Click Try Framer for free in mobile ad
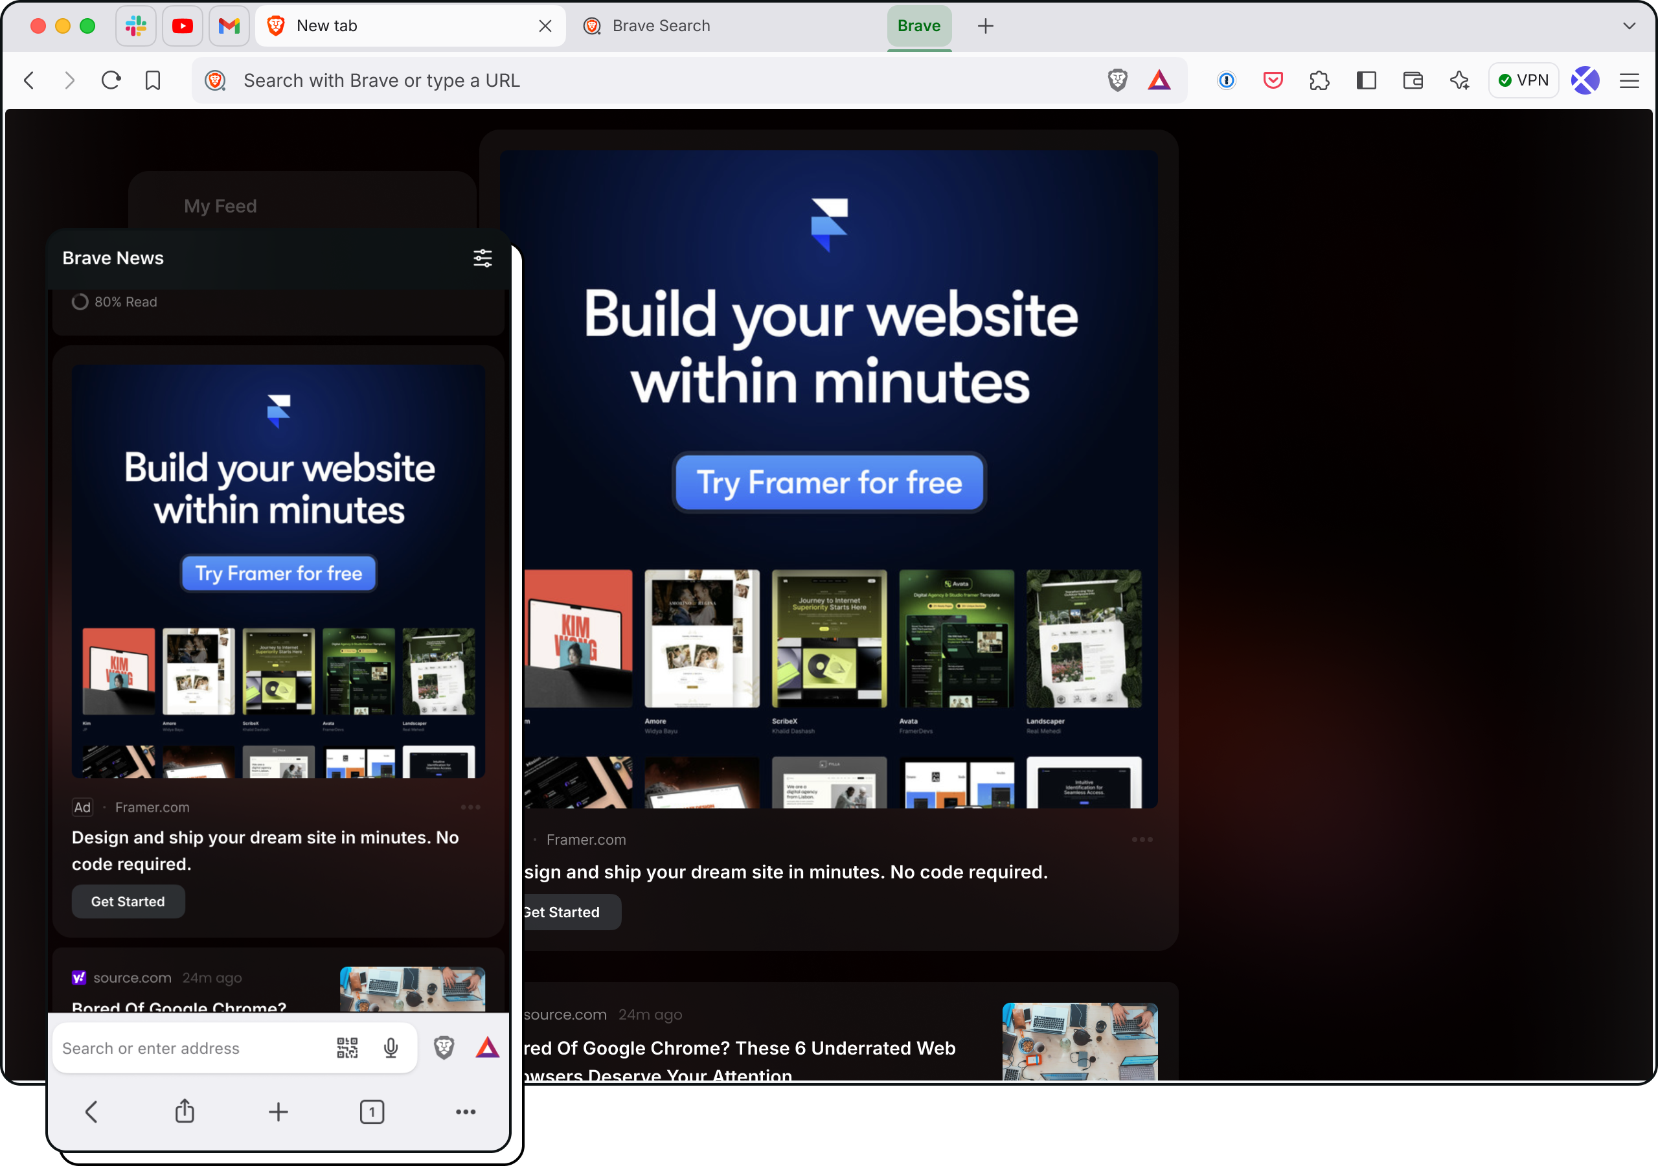 tap(278, 574)
